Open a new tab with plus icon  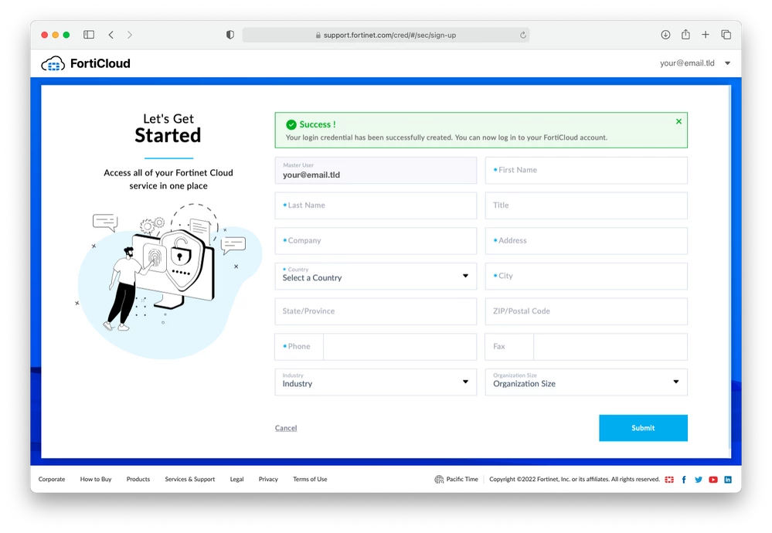706,35
